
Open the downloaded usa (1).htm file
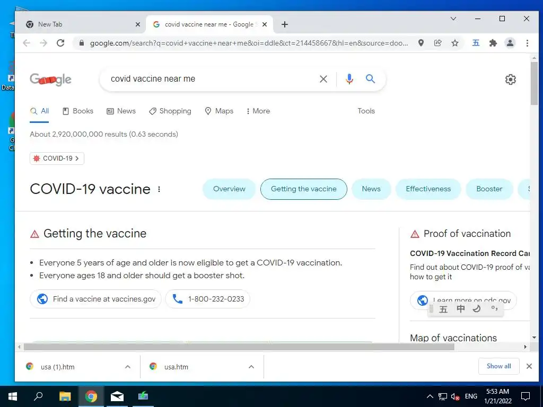[57, 367]
